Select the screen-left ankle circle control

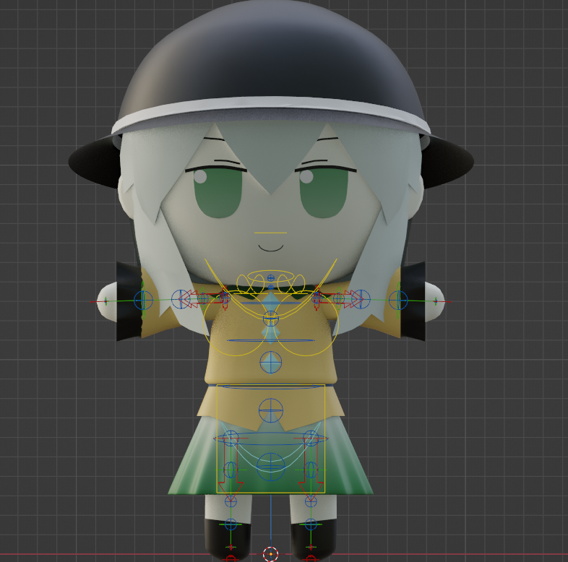pyautogui.click(x=231, y=501)
